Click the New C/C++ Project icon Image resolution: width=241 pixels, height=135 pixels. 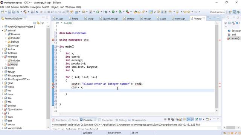coord(76,12)
